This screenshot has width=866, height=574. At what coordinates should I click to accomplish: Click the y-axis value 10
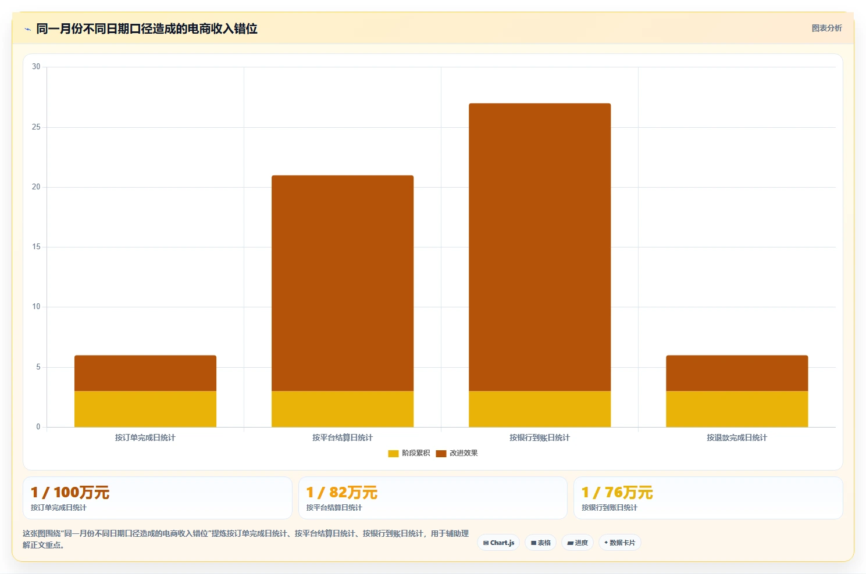click(x=36, y=307)
